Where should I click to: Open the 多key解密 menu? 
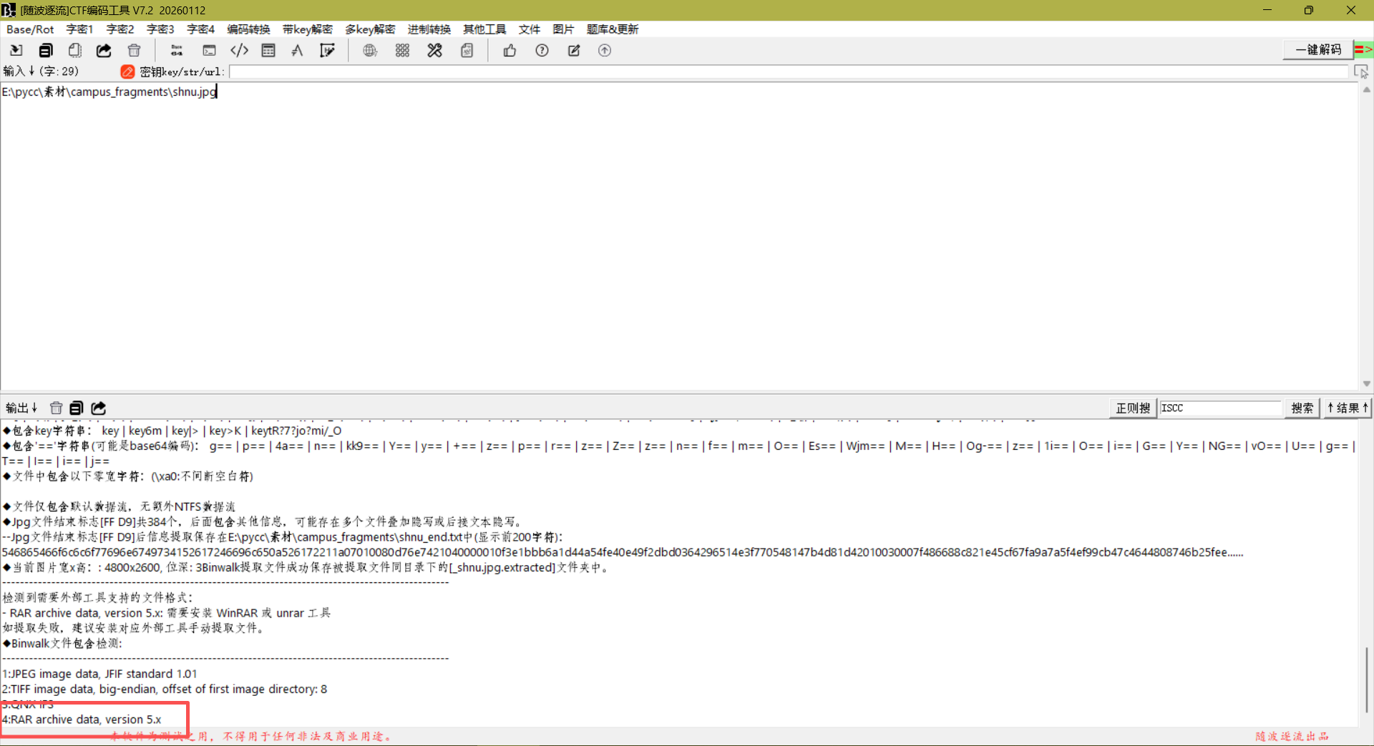[370, 29]
